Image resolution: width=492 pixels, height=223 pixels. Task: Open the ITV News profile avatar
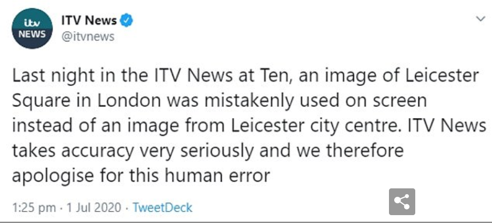coord(32,28)
